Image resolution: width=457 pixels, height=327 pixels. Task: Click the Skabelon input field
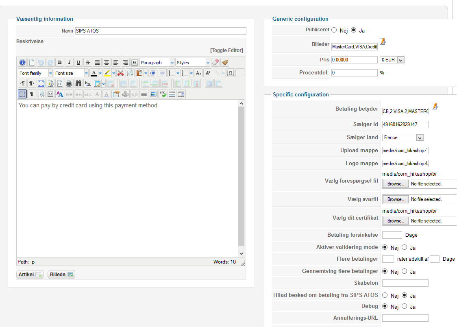[405, 283]
